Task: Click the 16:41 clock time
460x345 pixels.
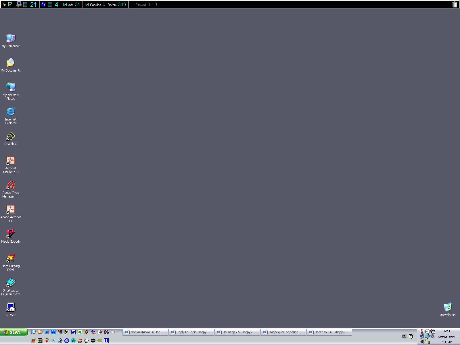Action: (446, 331)
